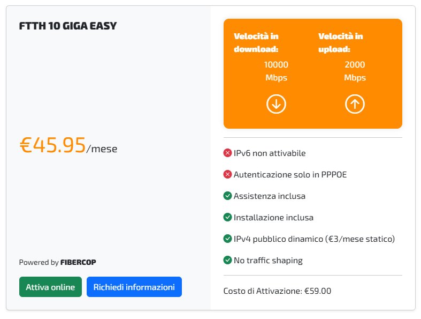Click the €45.95 monthly price
Screen dimensions: 421x319
[53, 145]
